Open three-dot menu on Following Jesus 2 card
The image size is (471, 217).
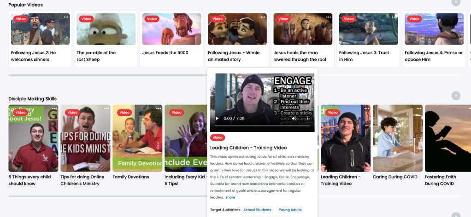[66, 17]
